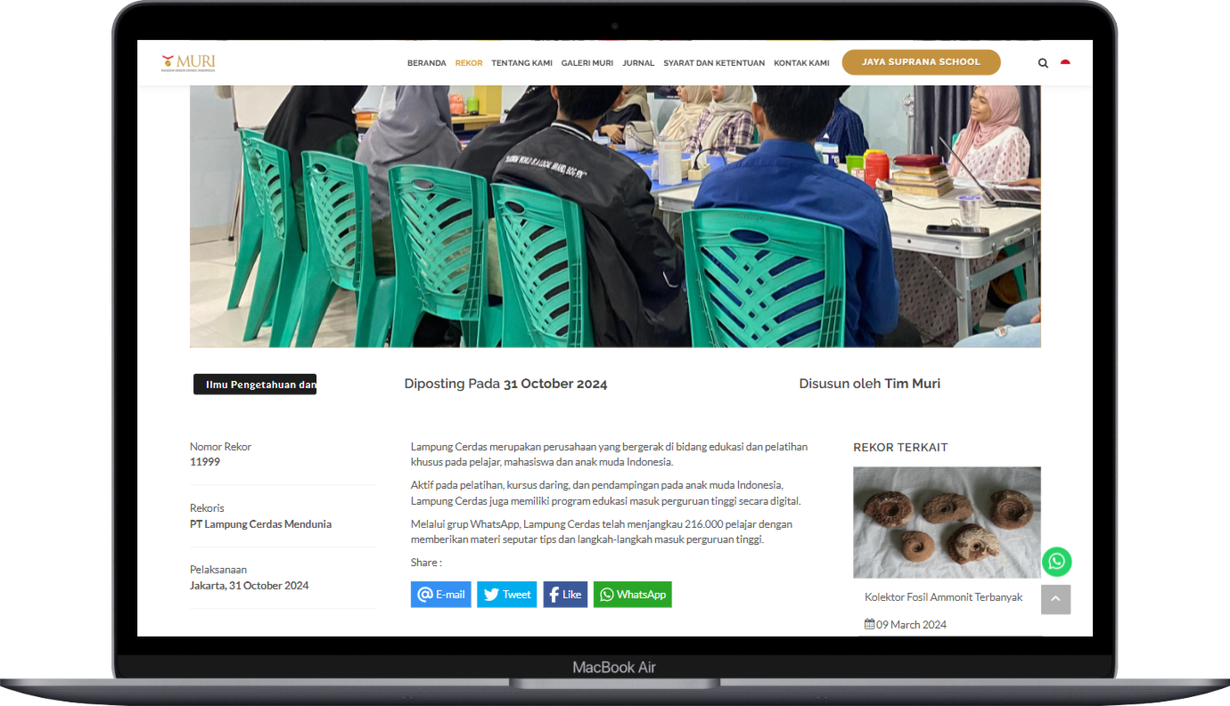
Task: Open Syarat dan Ketentuan page
Action: tap(714, 63)
